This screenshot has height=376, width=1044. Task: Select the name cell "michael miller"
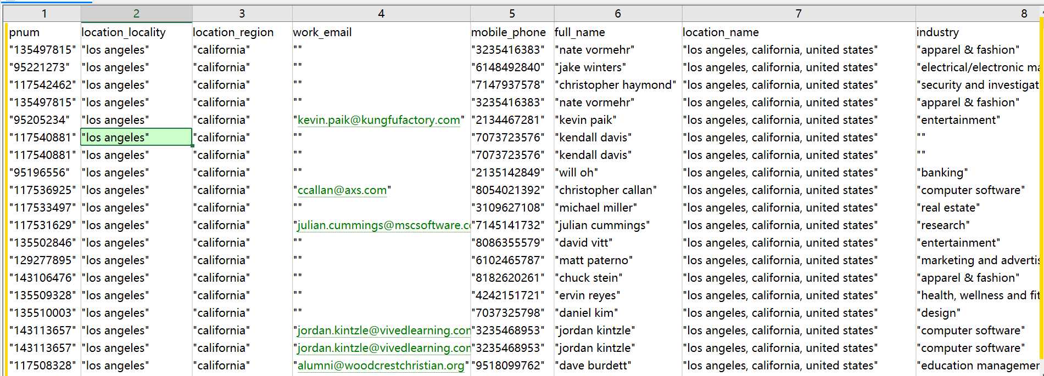[x=618, y=208]
